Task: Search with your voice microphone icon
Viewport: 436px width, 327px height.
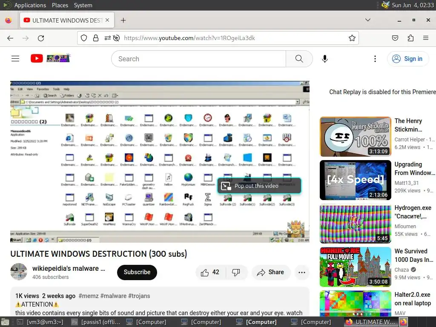Action: 325,59
